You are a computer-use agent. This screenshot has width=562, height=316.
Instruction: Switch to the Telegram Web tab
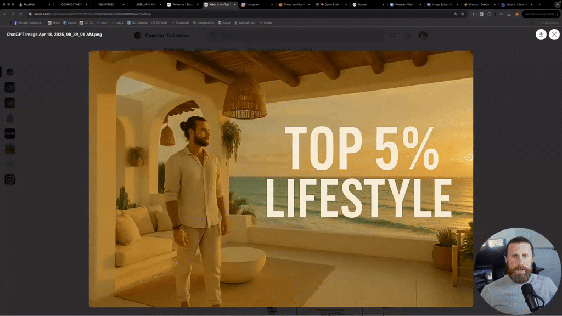click(x=404, y=4)
